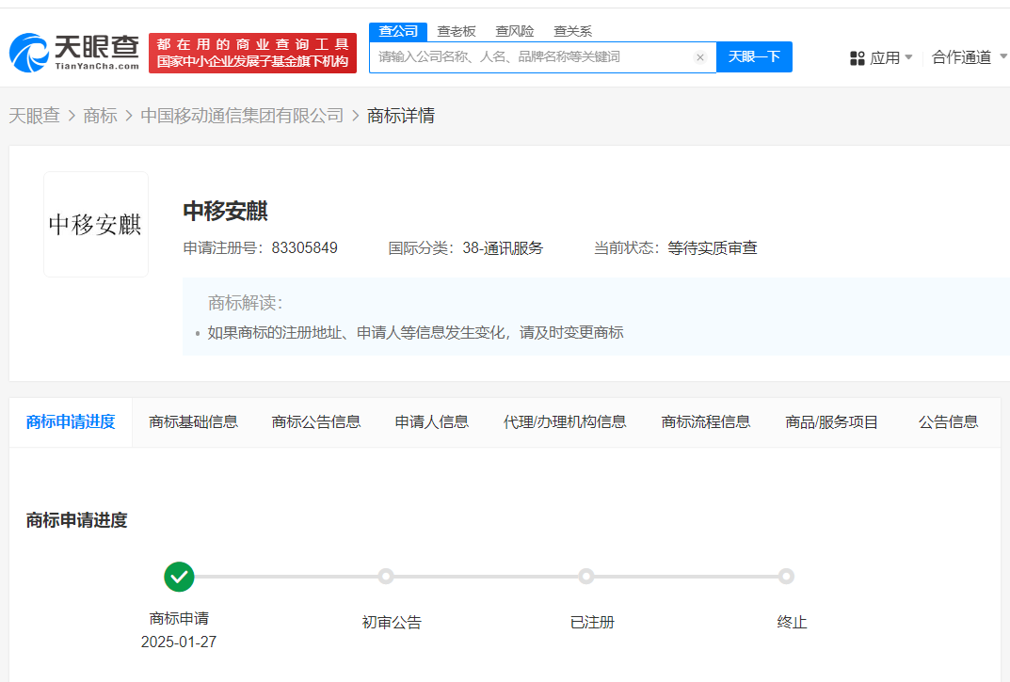Focus the company name search input field
This screenshot has height=682, width=1010.
pyautogui.click(x=532, y=57)
